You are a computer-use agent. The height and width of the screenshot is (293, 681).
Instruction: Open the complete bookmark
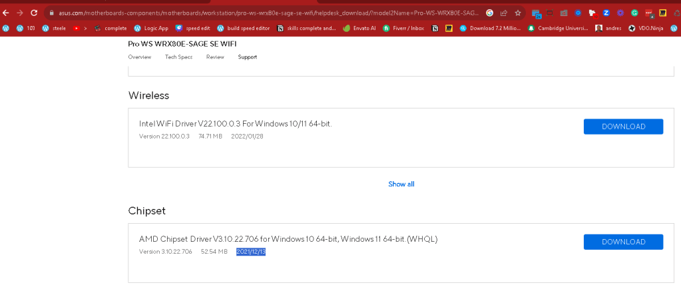[x=111, y=28]
